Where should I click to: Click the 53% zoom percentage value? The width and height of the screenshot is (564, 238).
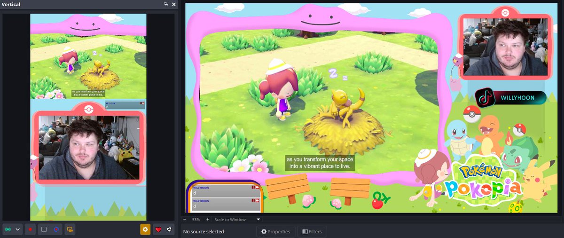[196, 220]
